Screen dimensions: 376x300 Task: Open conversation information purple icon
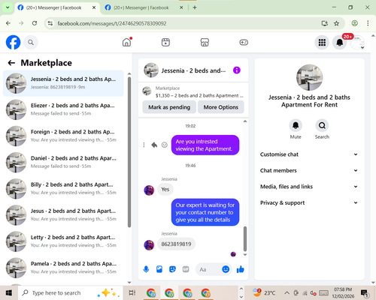(236, 70)
